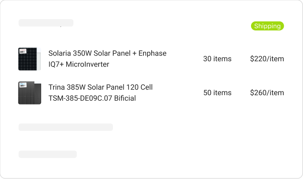Screen dimensions: 303x179
Task: Select the IQ7+ MicroInverter text line
Action: tap(79, 64)
